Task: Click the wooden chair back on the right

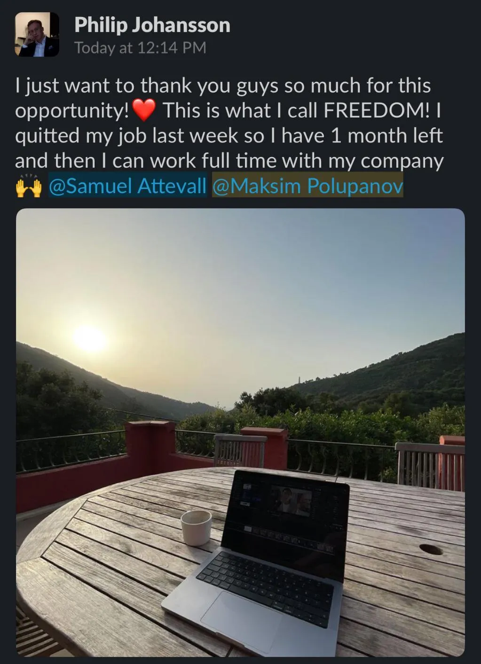Action: coord(429,466)
